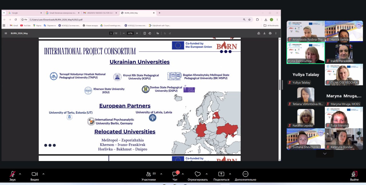Open Отреагировать reactions menu
This screenshot has width=366, height=185.
[198, 176]
